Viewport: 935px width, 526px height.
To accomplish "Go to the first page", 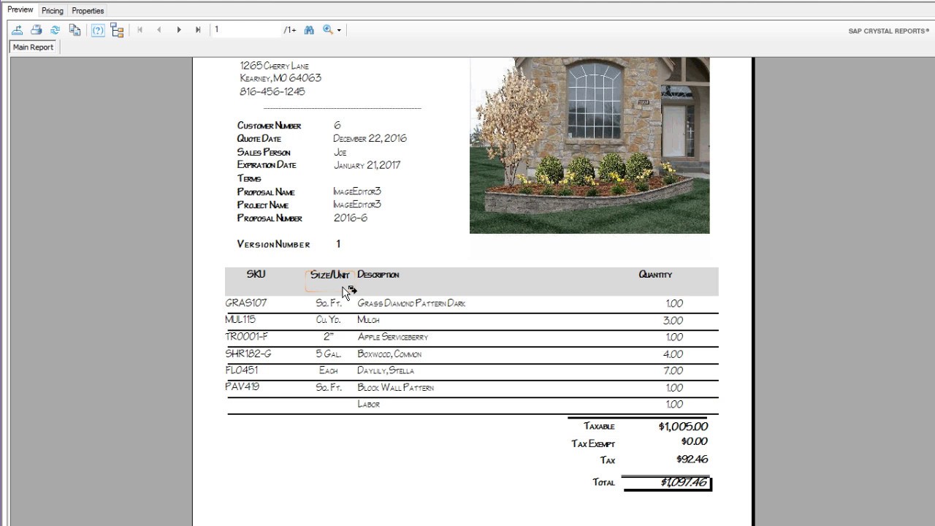I will 140,30.
